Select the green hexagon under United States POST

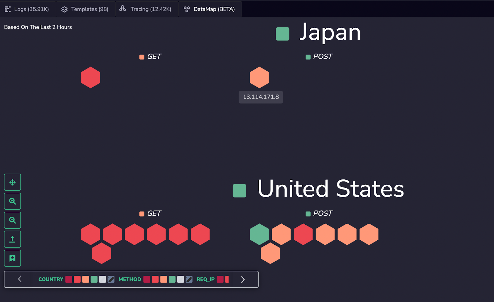[259, 234]
